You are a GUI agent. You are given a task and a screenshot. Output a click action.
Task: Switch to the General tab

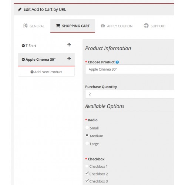34,26
